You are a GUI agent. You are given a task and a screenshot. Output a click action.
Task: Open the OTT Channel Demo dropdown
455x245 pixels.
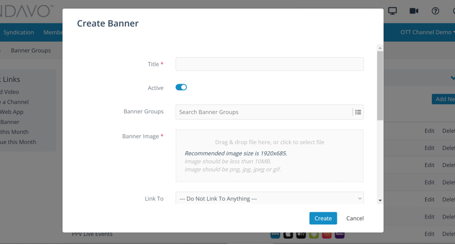coord(427,32)
